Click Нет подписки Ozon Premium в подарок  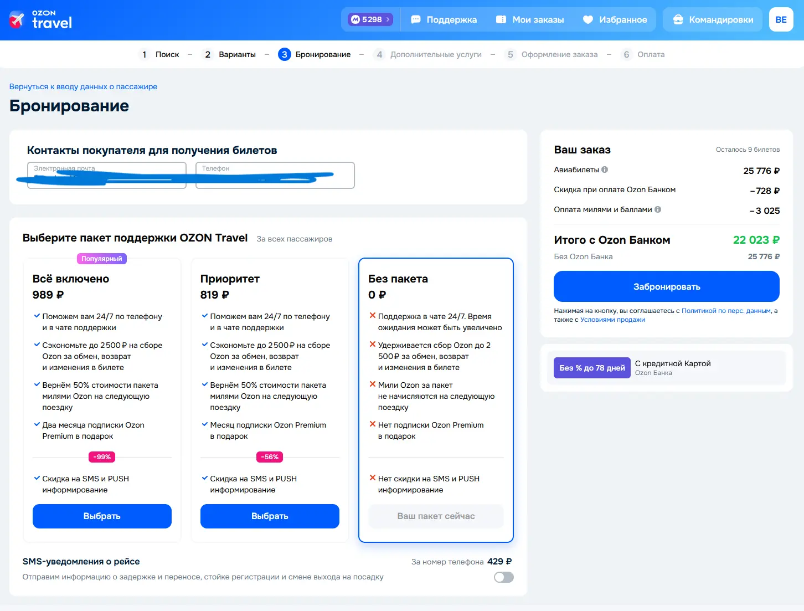click(431, 430)
